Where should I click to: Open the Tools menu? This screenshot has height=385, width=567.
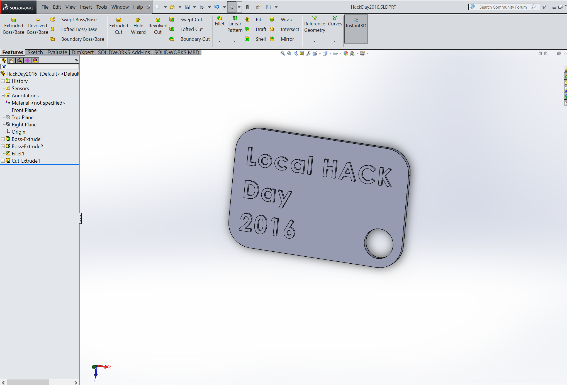click(x=101, y=7)
